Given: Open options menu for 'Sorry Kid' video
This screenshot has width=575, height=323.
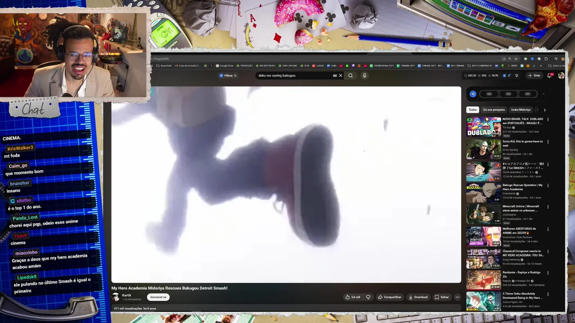Looking at the screenshot, I should coord(548,142).
